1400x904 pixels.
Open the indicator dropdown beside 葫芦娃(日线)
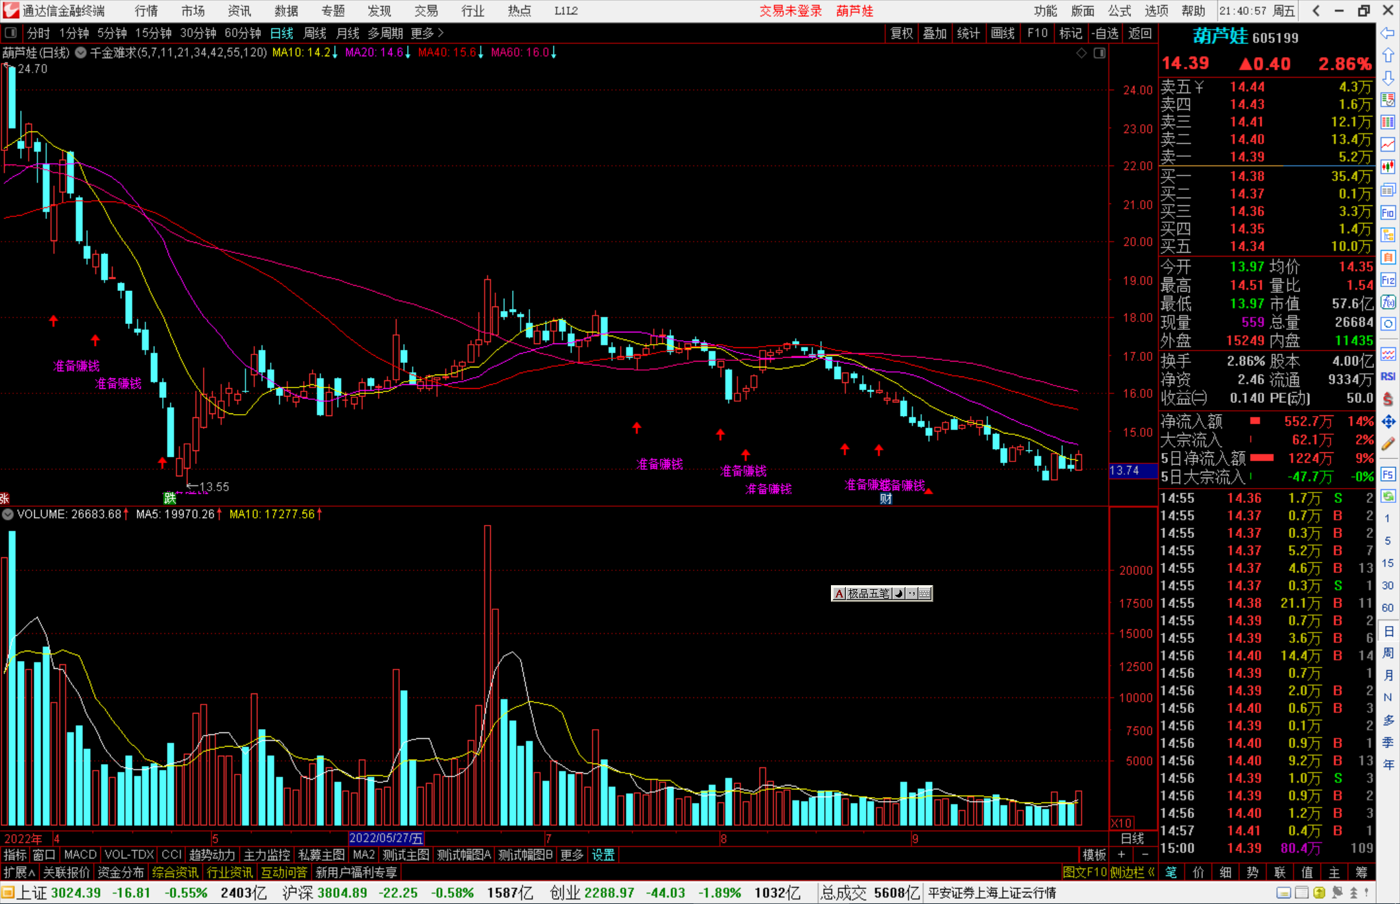click(x=81, y=52)
